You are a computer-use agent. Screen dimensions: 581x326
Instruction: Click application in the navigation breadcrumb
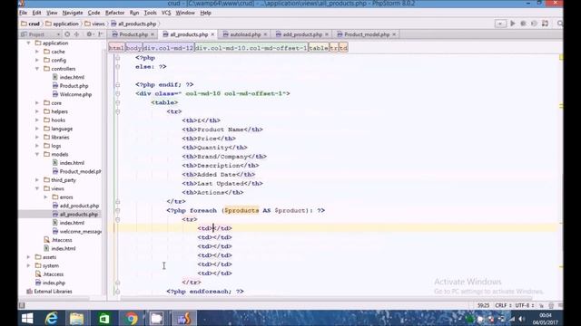click(x=63, y=24)
